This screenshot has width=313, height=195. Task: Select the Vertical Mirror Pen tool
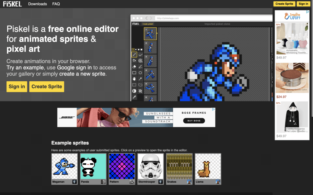pyautogui.click(x=140, y=55)
